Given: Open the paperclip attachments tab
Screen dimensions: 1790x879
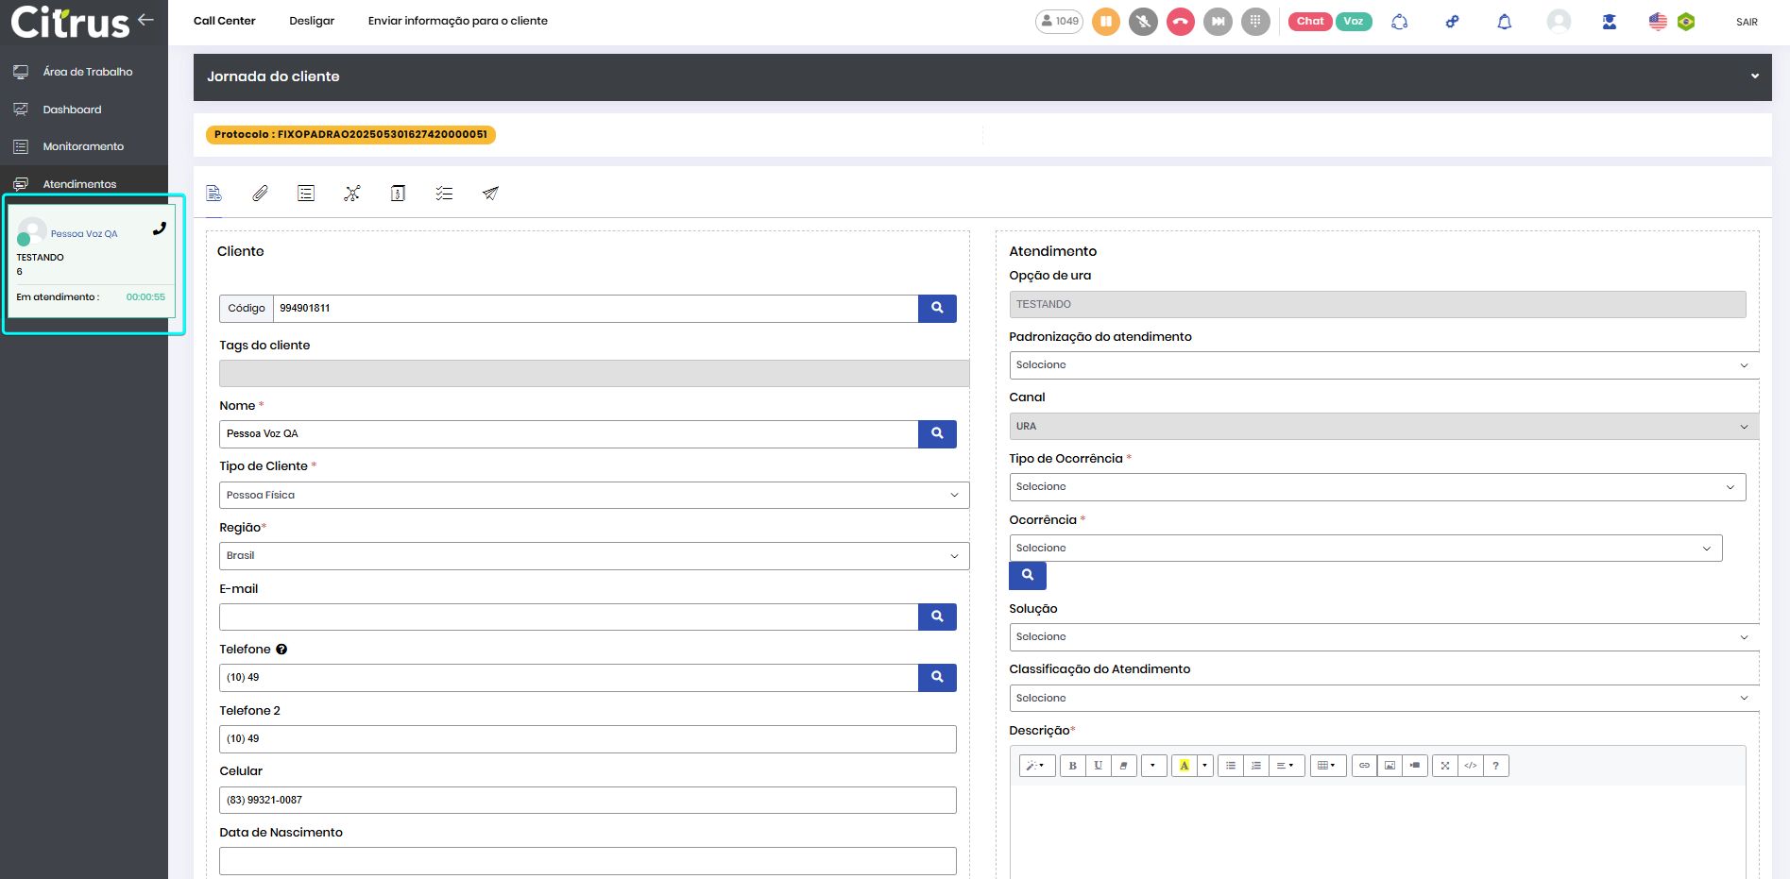Looking at the screenshot, I should (260, 194).
